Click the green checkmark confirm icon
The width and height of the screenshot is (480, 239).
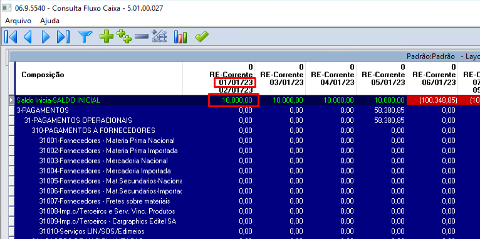201,37
